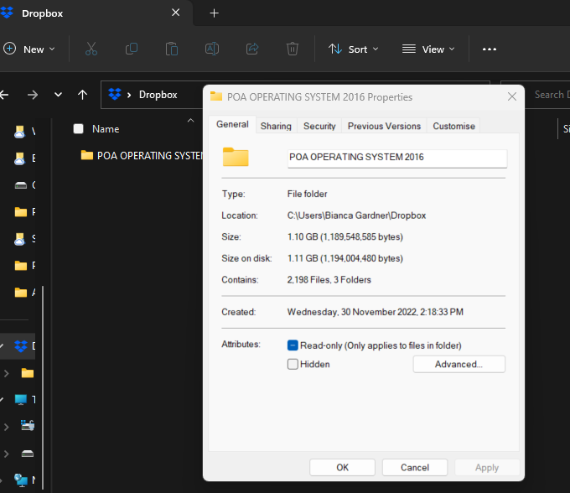Click the Delete trash bin icon
The width and height of the screenshot is (570, 493).
click(x=293, y=49)
